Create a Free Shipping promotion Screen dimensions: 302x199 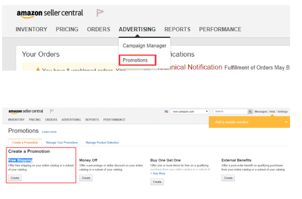pyautogui.click(x=15, y=178)
